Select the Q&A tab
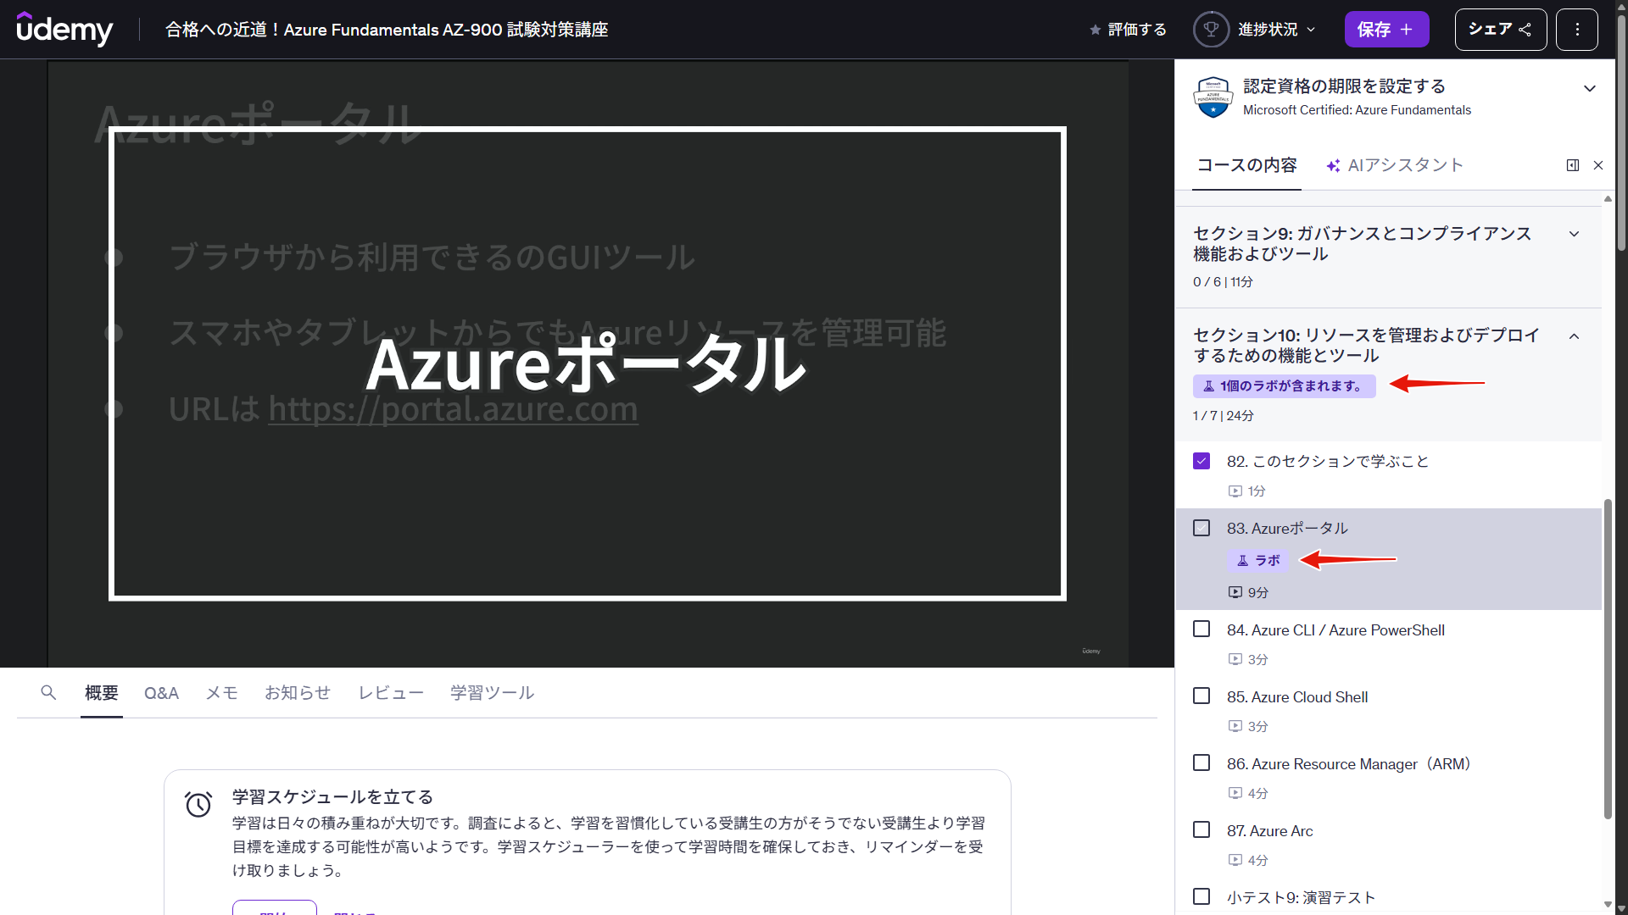1628x915 pixels. (x=161, y=693)
